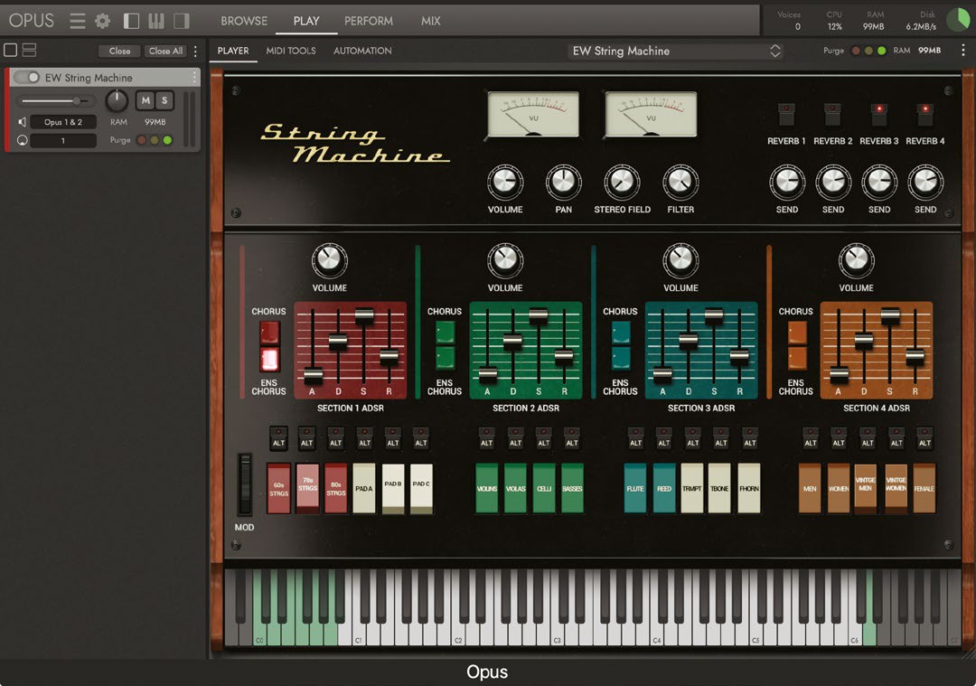The height and width of the screenshot is (686, 976).
Task: Switch to the MIDI TOOLS tab
Action: point(291,51)
